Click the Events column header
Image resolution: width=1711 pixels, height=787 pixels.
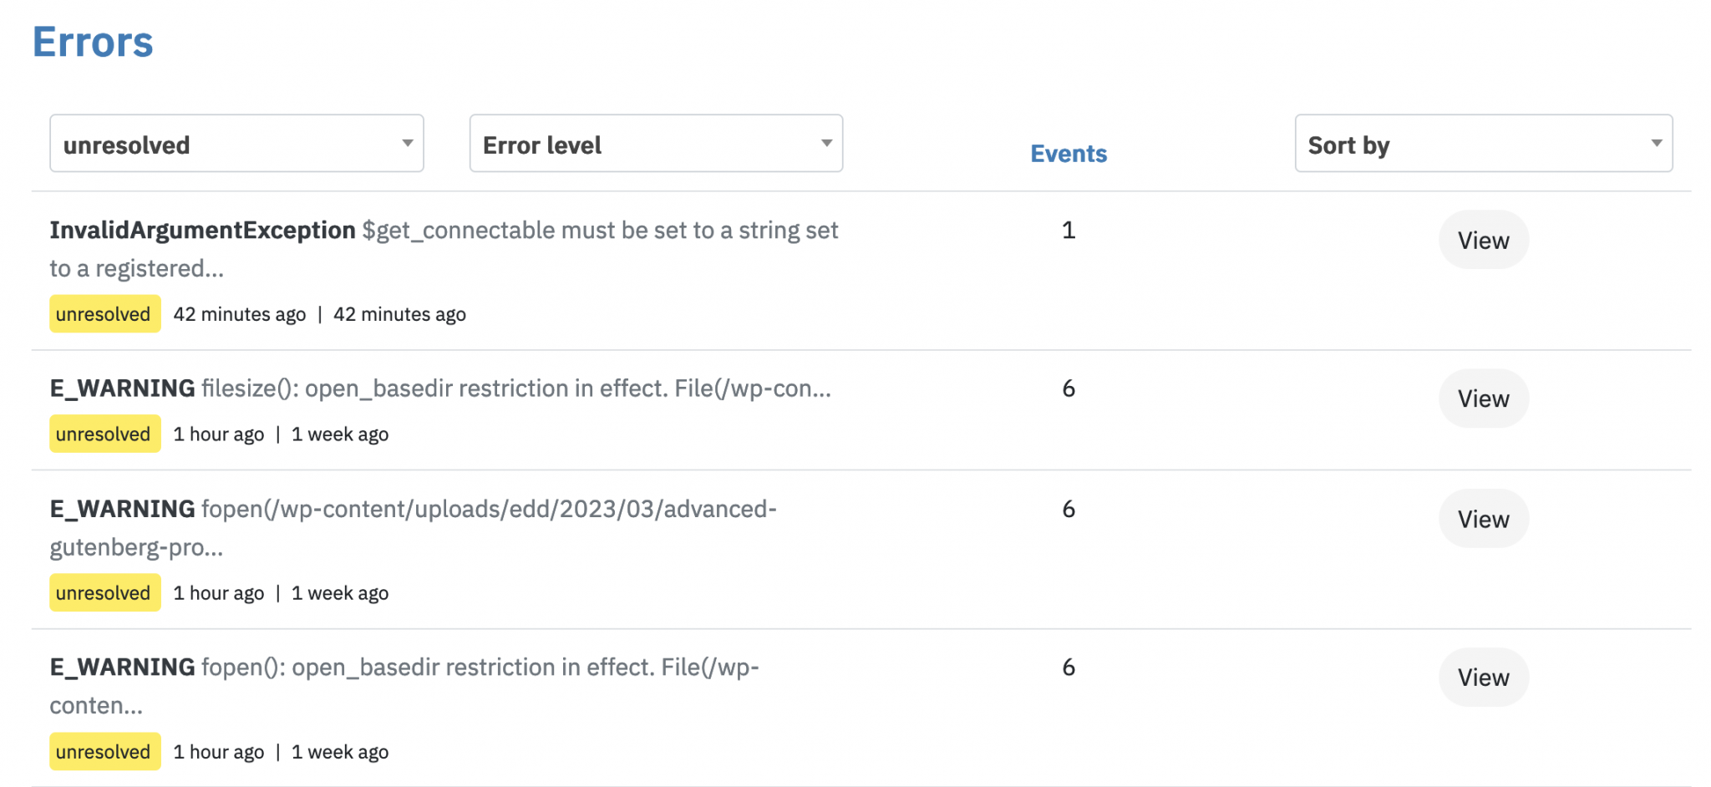[1068, 153]
